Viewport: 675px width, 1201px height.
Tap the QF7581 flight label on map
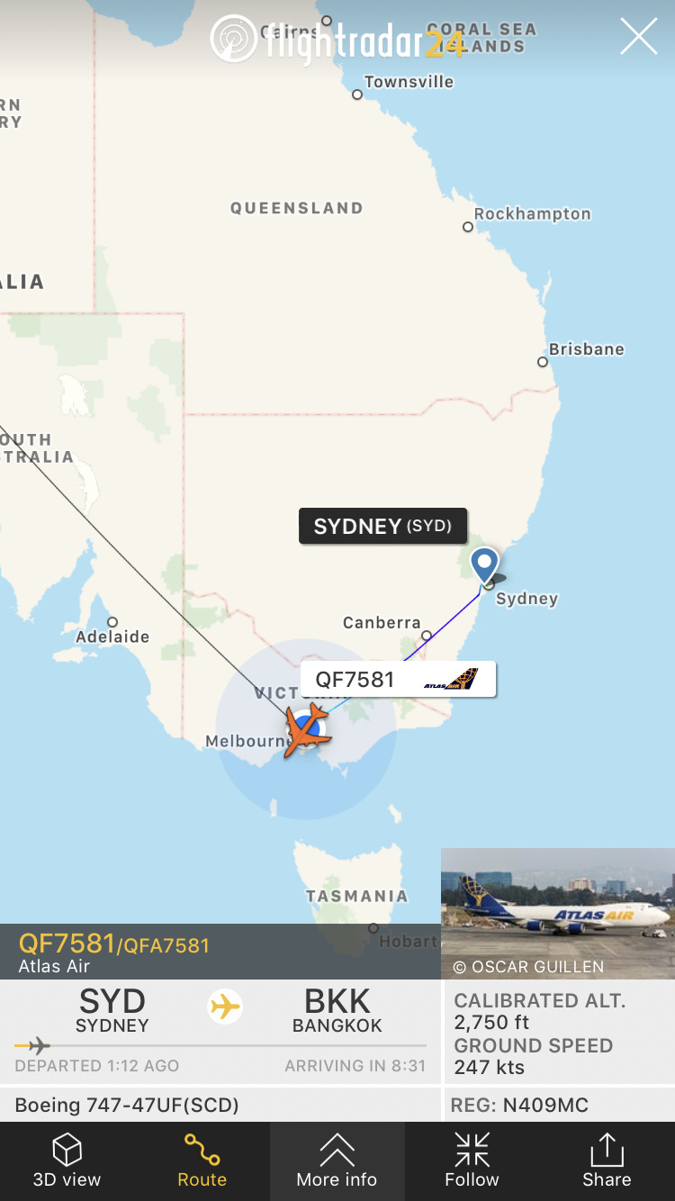(x=398, y=680)
